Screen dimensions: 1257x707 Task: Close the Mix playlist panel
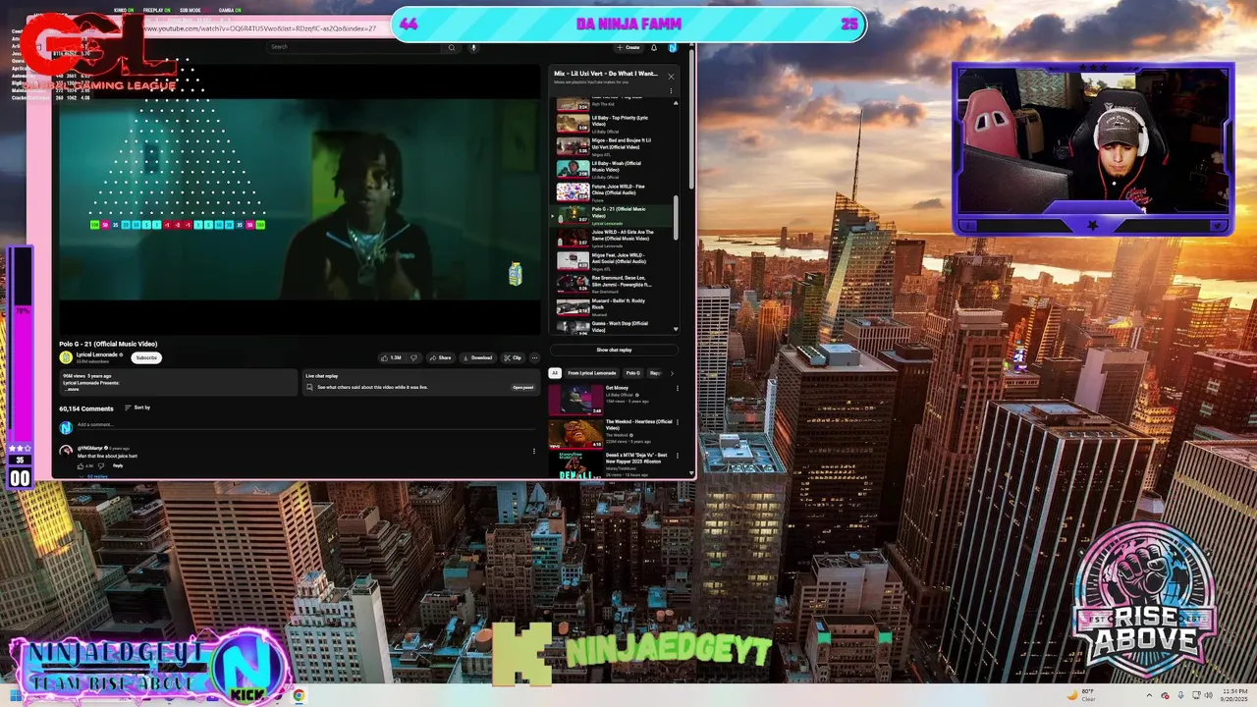coord(671,76)
